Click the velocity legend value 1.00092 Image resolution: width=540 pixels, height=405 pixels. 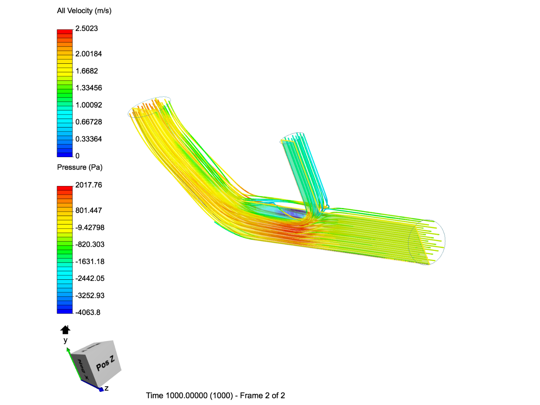[88, 105]
